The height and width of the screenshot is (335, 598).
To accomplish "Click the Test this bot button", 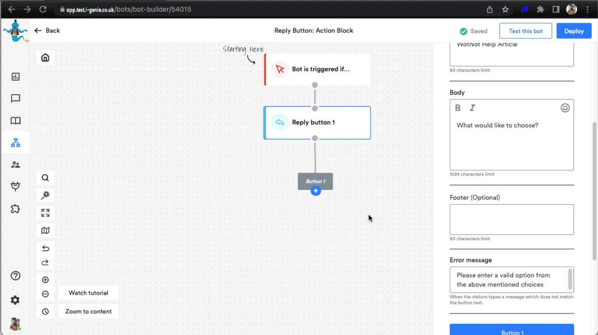I will tap(526, 31).
